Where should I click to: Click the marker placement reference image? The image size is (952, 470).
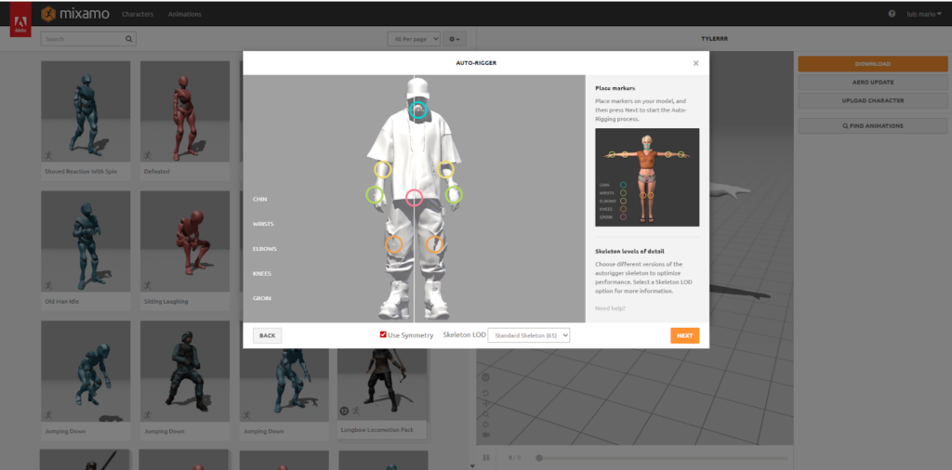[x=647, y=177]
